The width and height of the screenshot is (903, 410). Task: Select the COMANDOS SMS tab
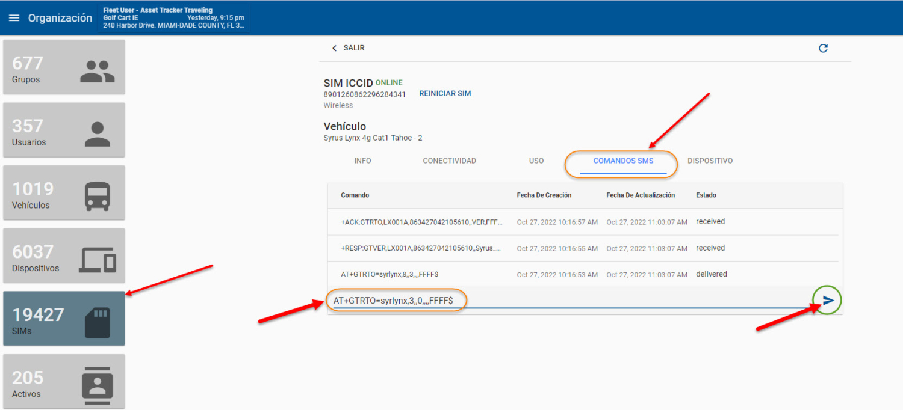click(x=622, y=161)
